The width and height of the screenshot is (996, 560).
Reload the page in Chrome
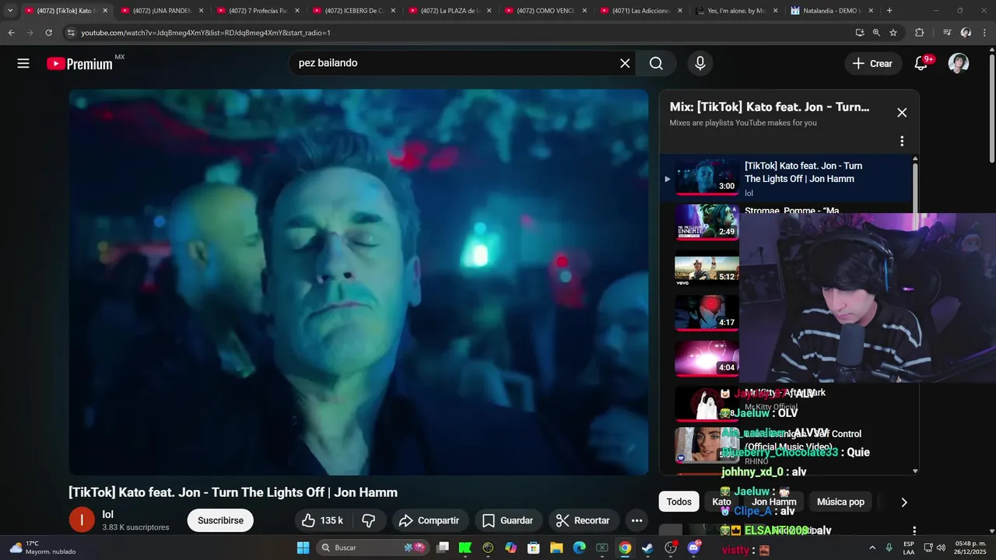click(48, 33)
